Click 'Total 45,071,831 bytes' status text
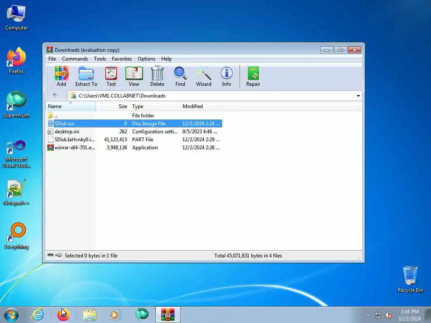431x323 pixels. (248, 255)
